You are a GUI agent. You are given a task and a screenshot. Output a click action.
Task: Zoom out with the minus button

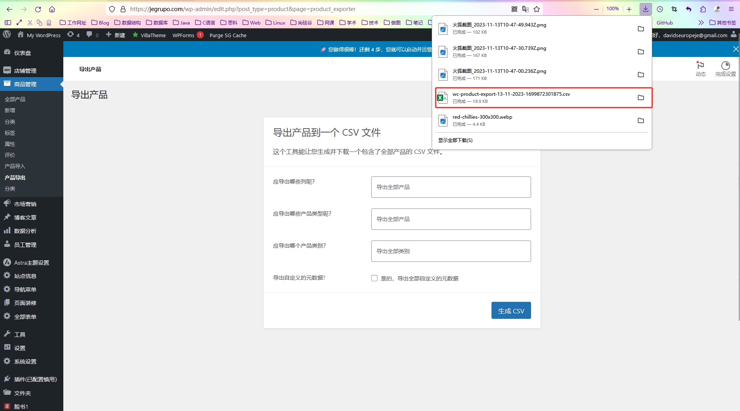tap(596, 9)
